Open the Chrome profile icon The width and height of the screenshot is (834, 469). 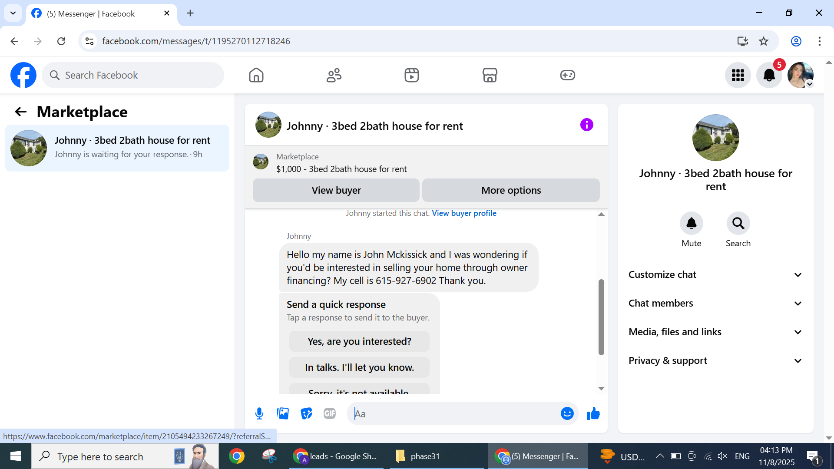(x=796, y=41)
